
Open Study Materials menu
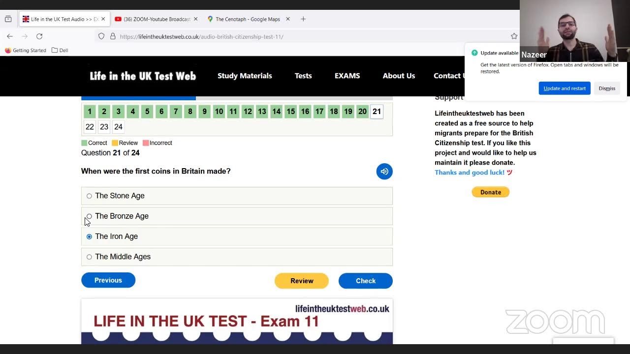pos(245,76)
